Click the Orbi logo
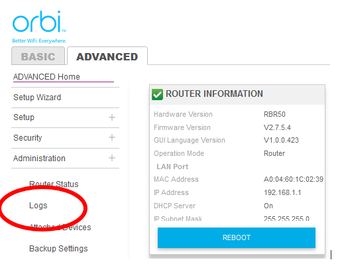The height and width of the screenshot is (266, 340). click(x=39, y=27)
